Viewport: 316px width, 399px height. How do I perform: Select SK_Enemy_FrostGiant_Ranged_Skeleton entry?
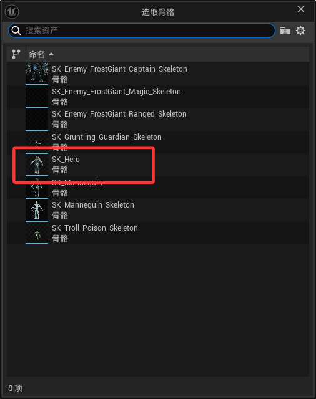click(158, 119)
